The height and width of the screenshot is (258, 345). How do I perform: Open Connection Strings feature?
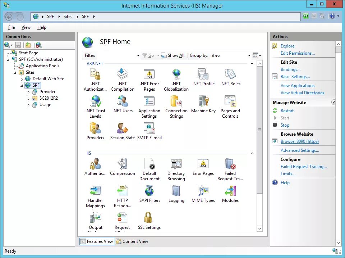click(x=176, y=107)
